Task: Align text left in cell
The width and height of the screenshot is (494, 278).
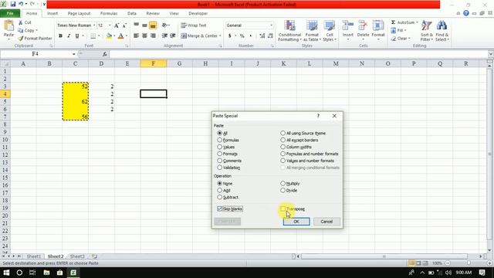Action: tap(136, 36)
